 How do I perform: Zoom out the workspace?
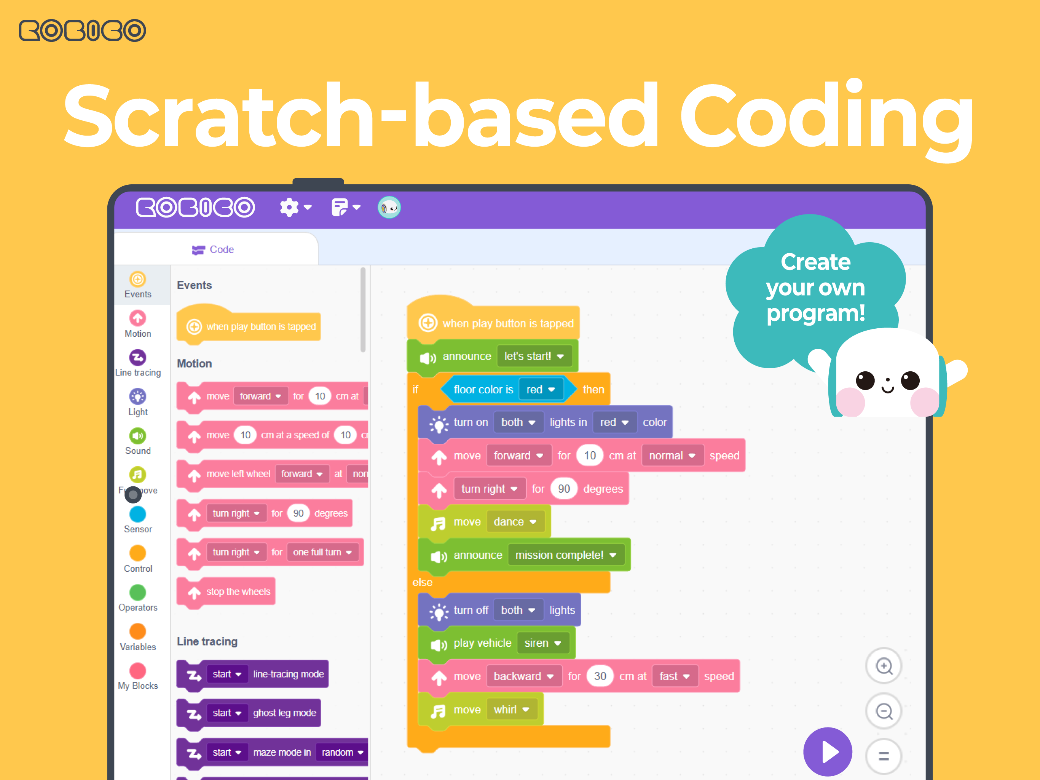(884, 711)
